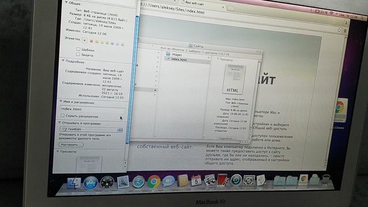Collapse the Имя и расширение section
368x207 pixels.
pos(60,101)
